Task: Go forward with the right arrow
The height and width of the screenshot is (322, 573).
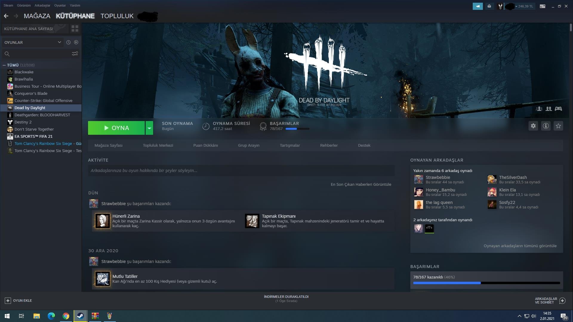Action: [16, 16]
